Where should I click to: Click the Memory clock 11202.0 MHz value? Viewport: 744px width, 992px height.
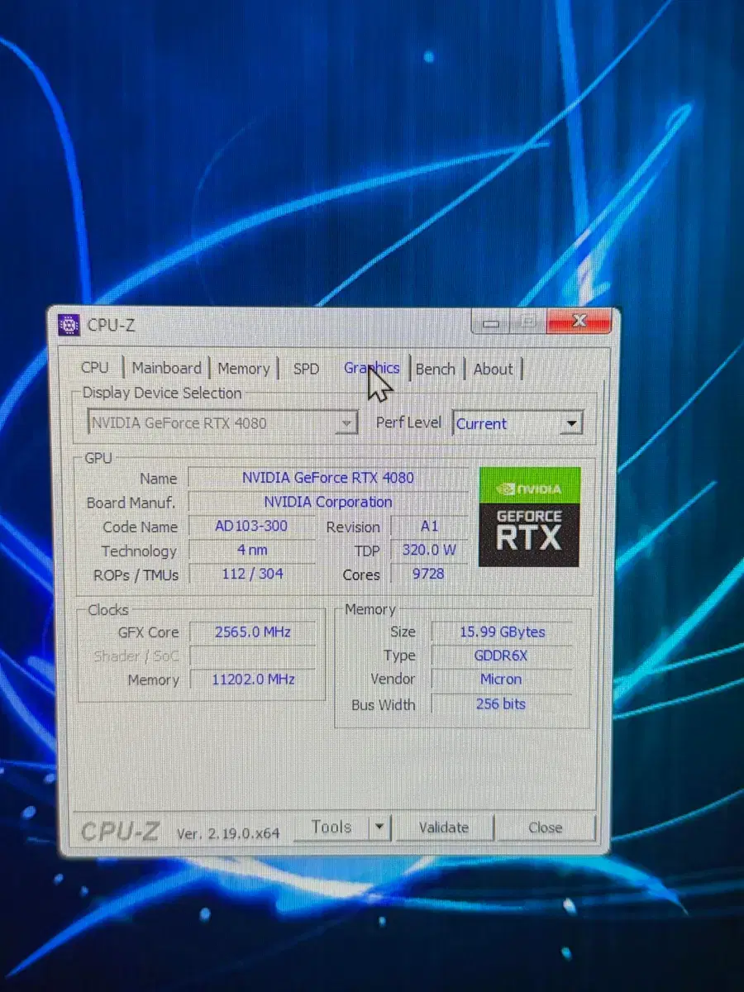coord(252,680)
